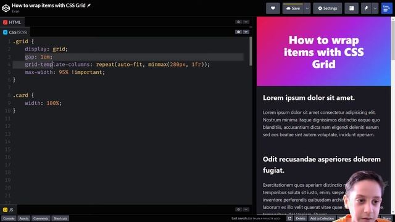Select the HTML editor tab
The width and height of the screenshot is (395, 222).
pyautogui.click(x=12, y=22)
